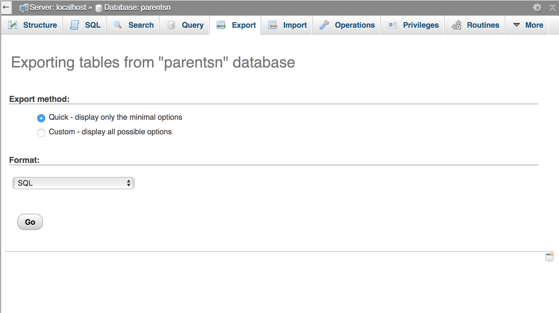
Task: Open the Routines tab
Action: tap(475, 25)
